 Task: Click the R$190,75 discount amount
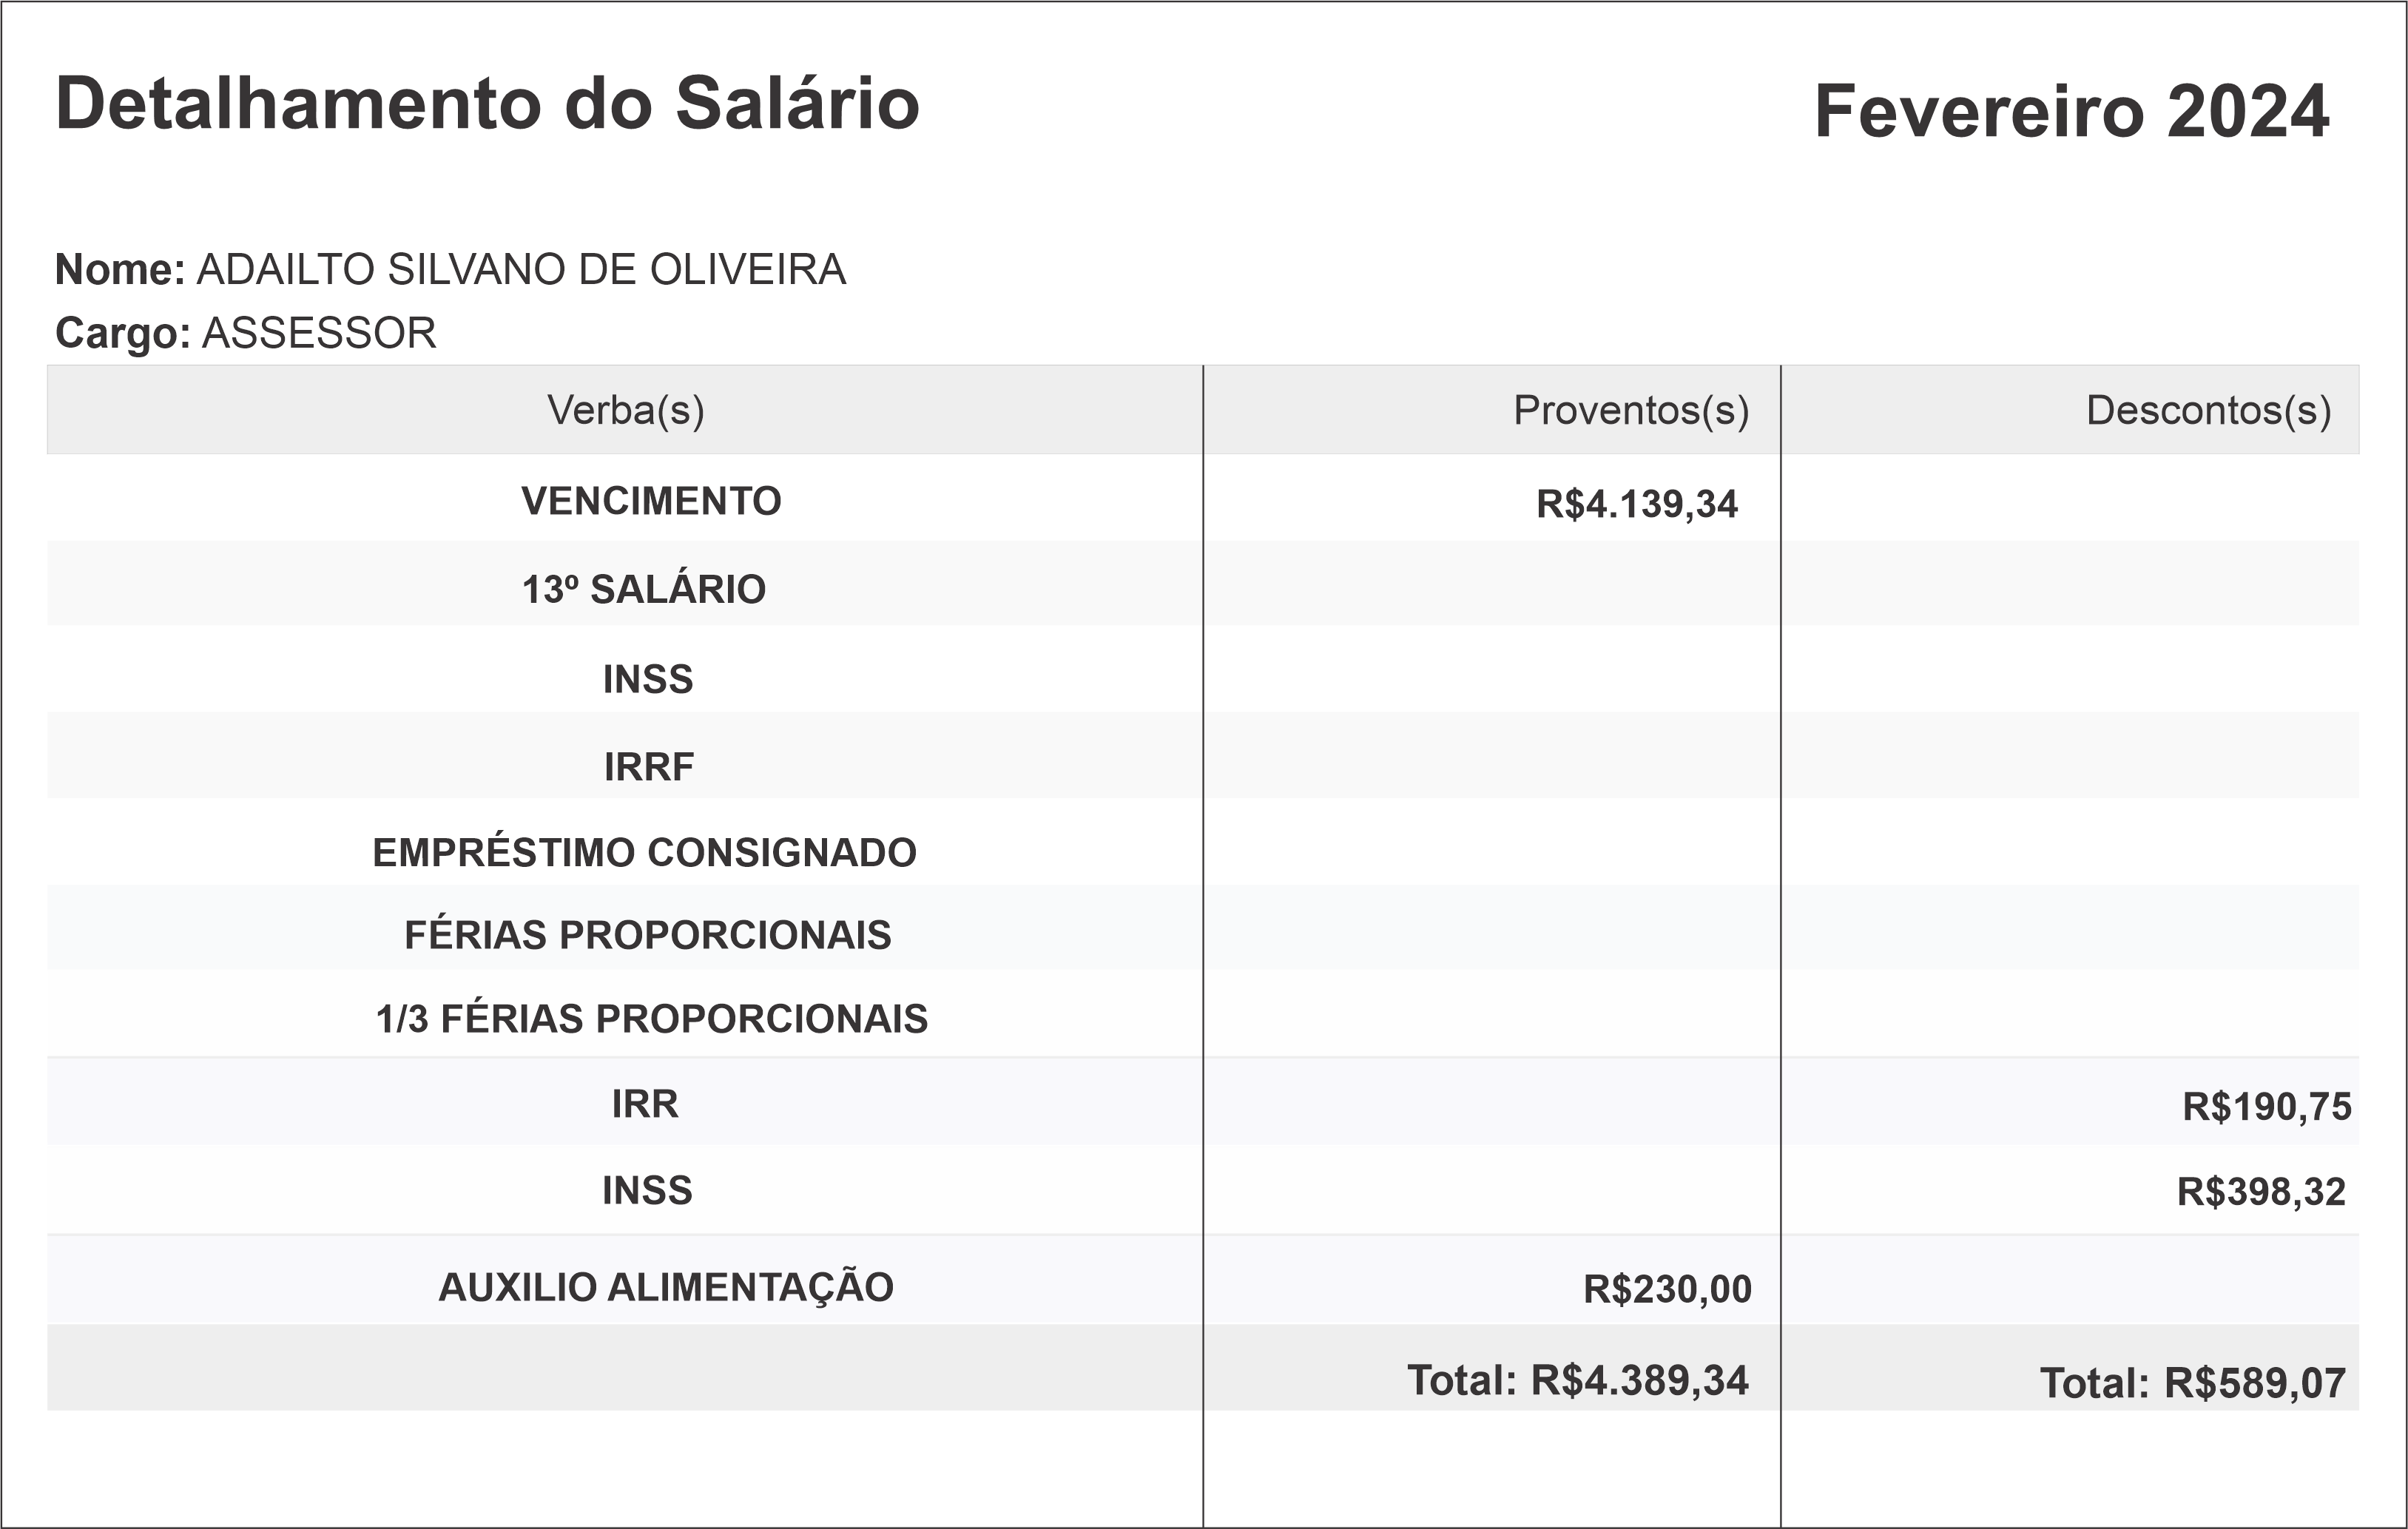[x=2266, y=1107]
